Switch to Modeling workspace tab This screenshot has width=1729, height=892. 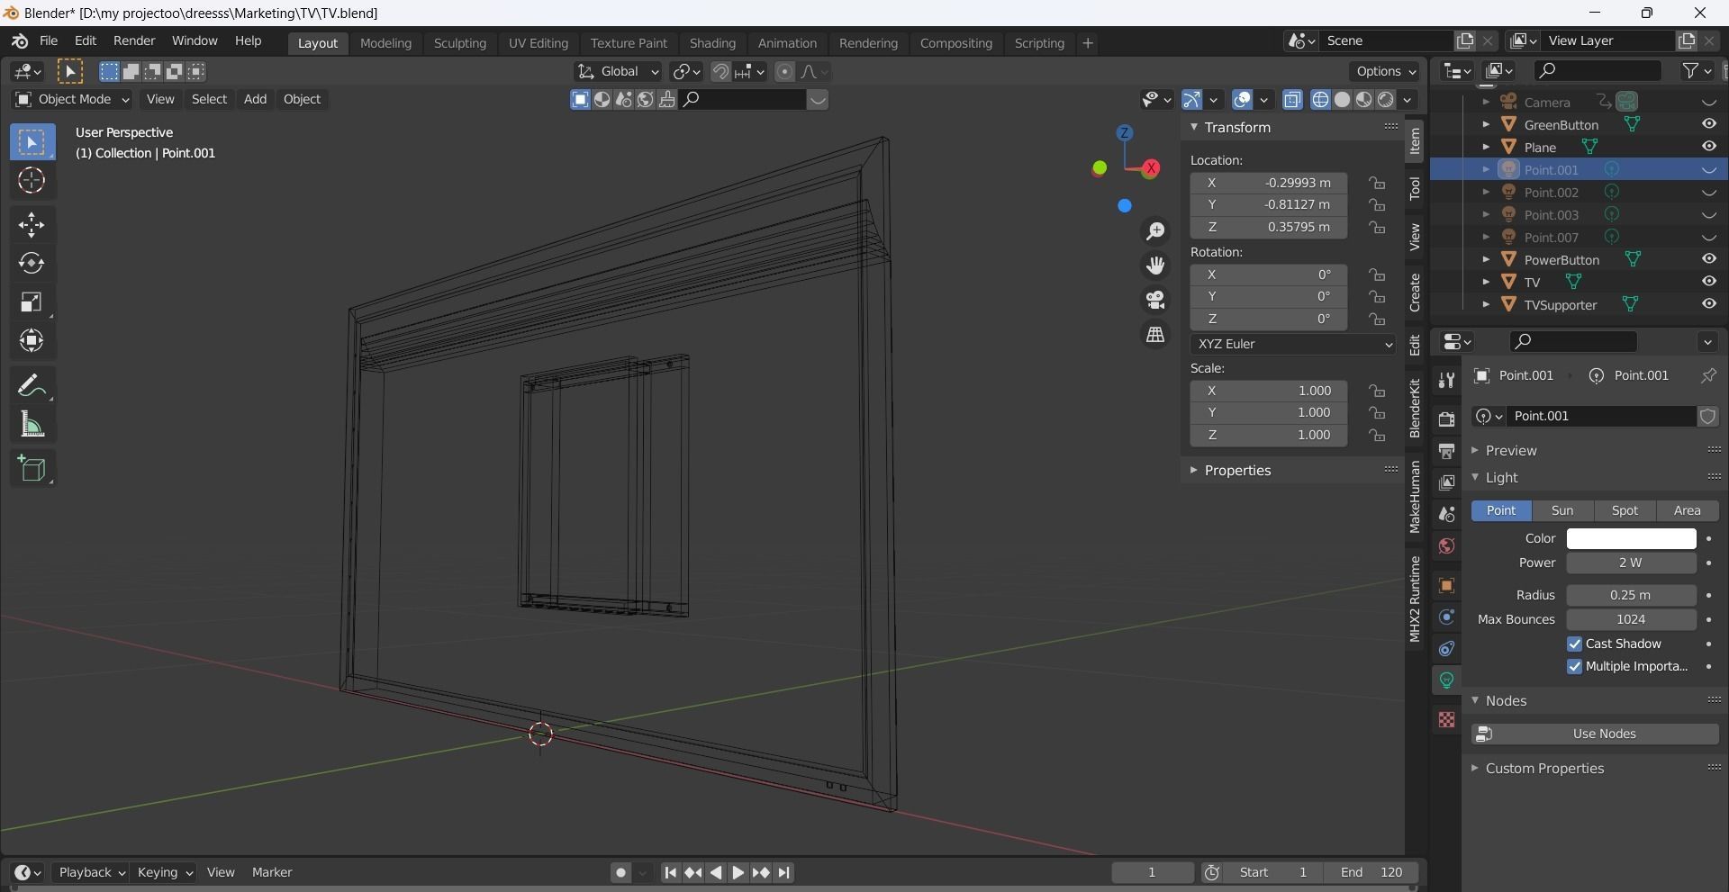(385, 43)
